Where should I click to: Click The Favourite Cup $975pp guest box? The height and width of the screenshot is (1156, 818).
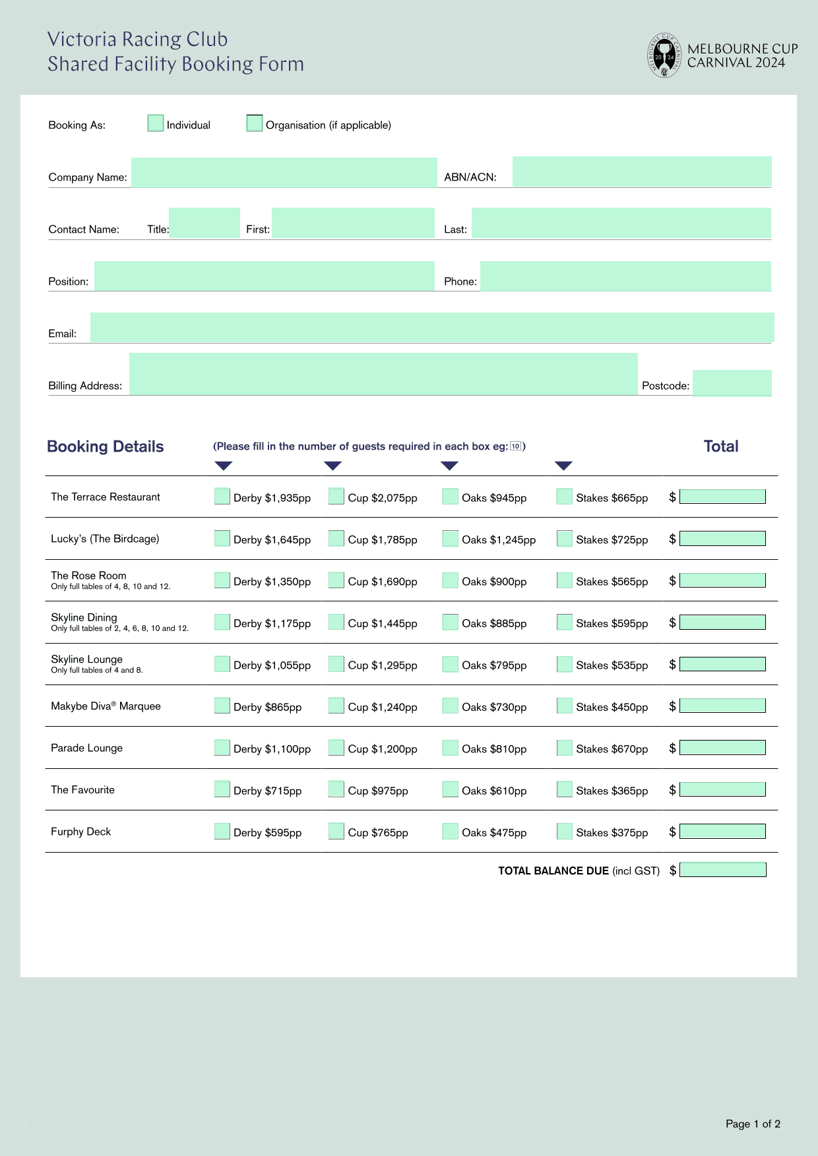point(336,789)
